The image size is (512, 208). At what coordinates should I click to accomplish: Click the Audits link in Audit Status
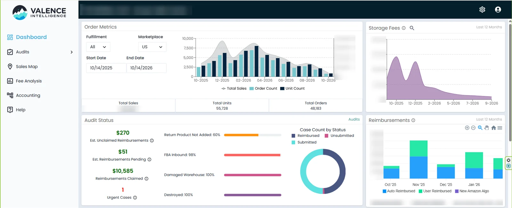coord(354,119)
